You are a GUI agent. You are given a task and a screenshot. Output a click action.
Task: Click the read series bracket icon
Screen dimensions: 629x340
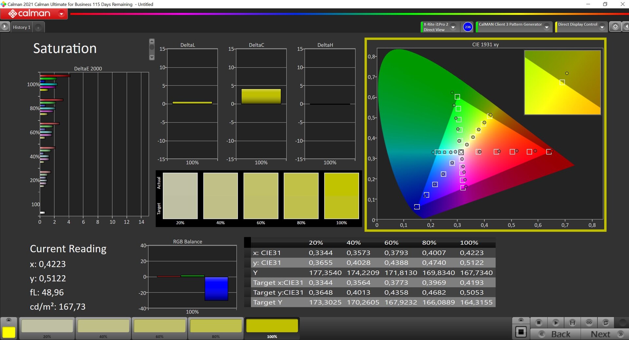click(x=572, y=323)
